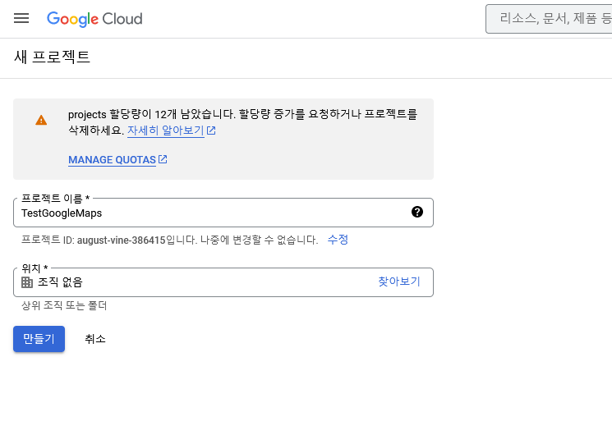The width and height of the screenshot is (612, 435).
Task: Open the hamburger navigation menu
Action: 21,18
